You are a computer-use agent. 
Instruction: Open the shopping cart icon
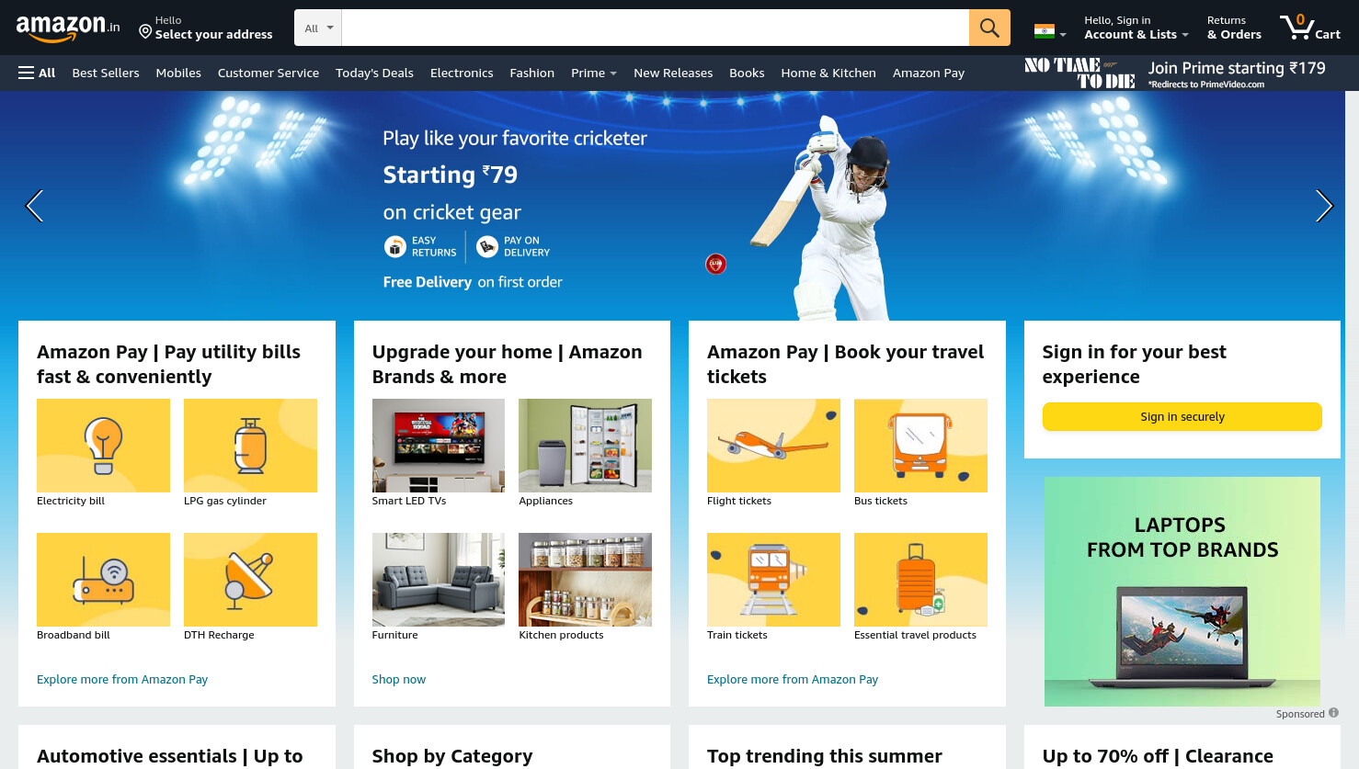coord(1296,27)
